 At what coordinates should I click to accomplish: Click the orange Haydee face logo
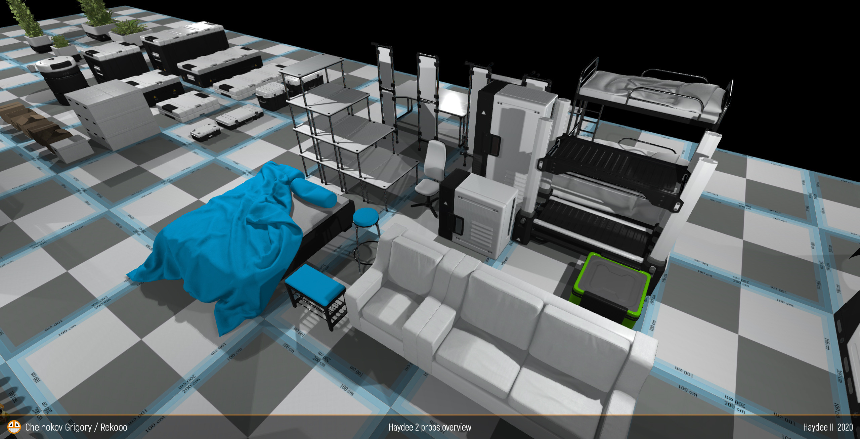point(14,427)
